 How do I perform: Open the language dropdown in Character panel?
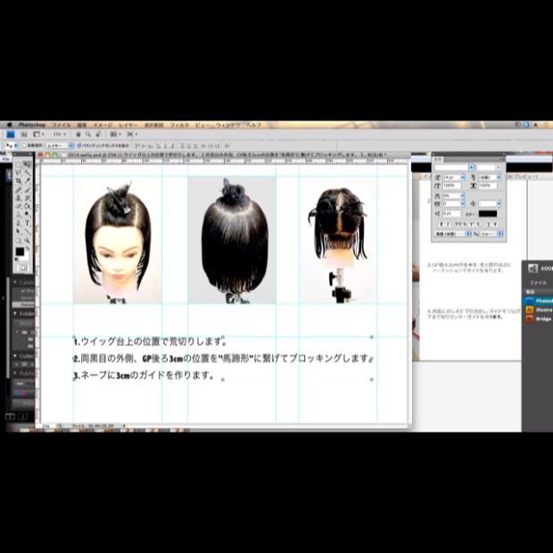coord(453,234)
